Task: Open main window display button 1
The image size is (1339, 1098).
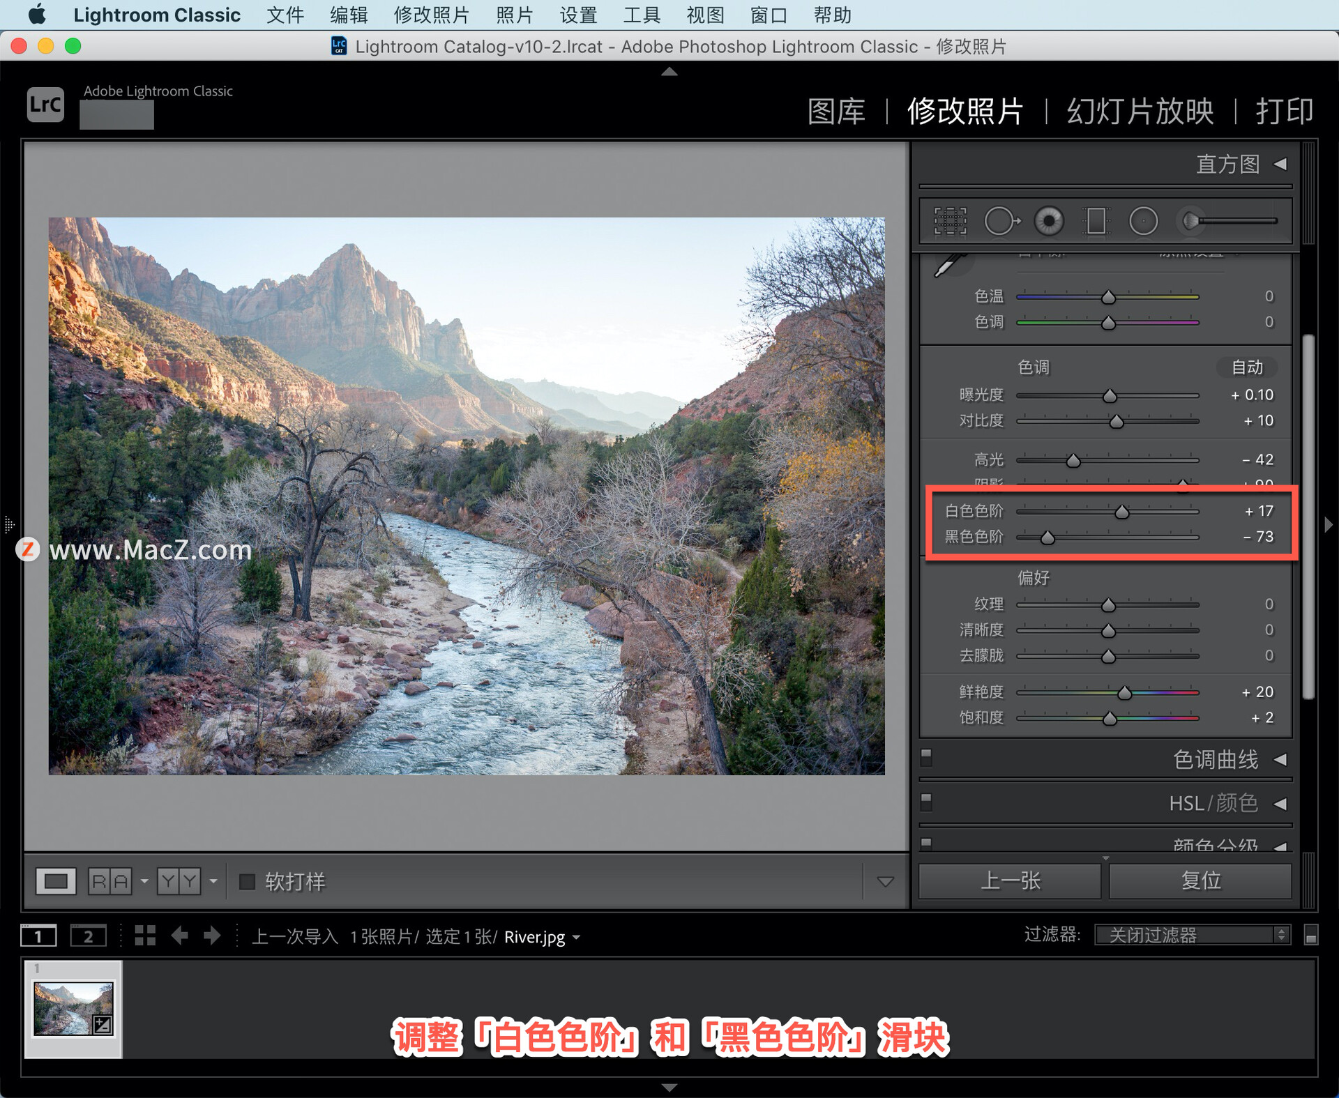Action: point(38,936)
